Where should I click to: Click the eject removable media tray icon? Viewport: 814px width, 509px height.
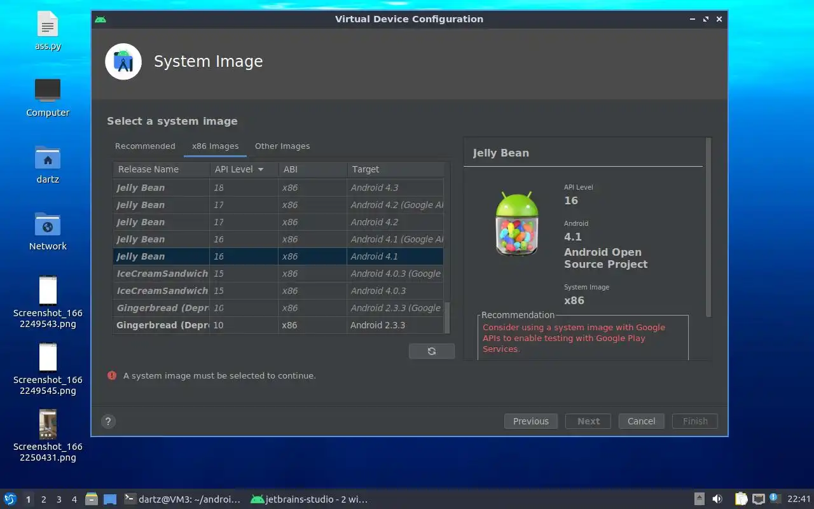(x=699, y=499)
